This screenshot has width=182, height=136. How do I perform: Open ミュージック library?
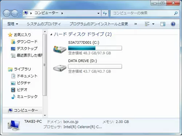point(27,97)
